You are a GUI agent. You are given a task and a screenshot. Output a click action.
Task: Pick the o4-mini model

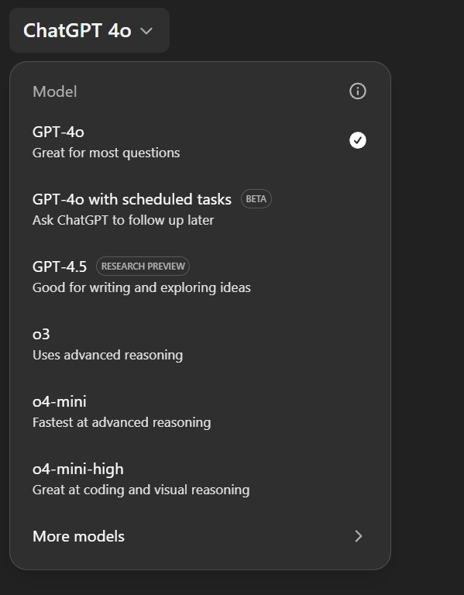[x=200, y=411]
